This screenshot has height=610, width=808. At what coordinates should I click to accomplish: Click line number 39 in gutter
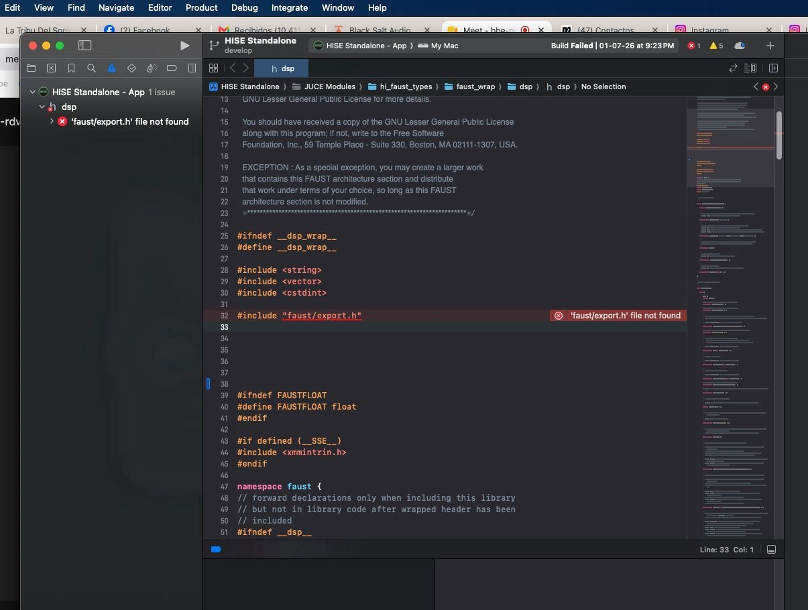coord(224,395)
